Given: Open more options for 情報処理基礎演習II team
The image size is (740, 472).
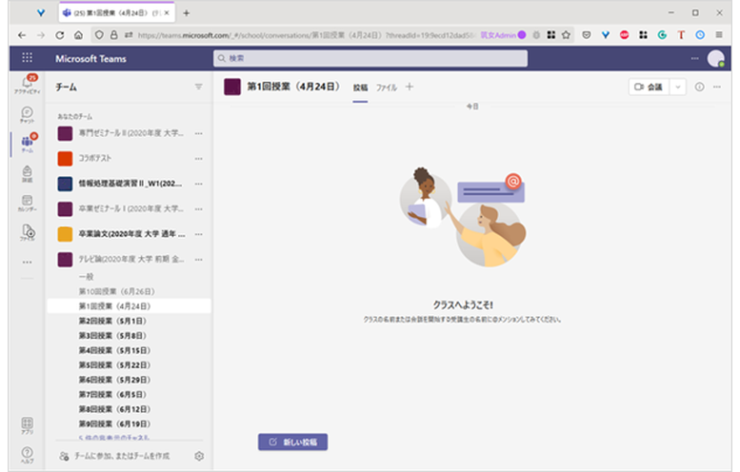Looking at the screenshot, I should (199, 184).
